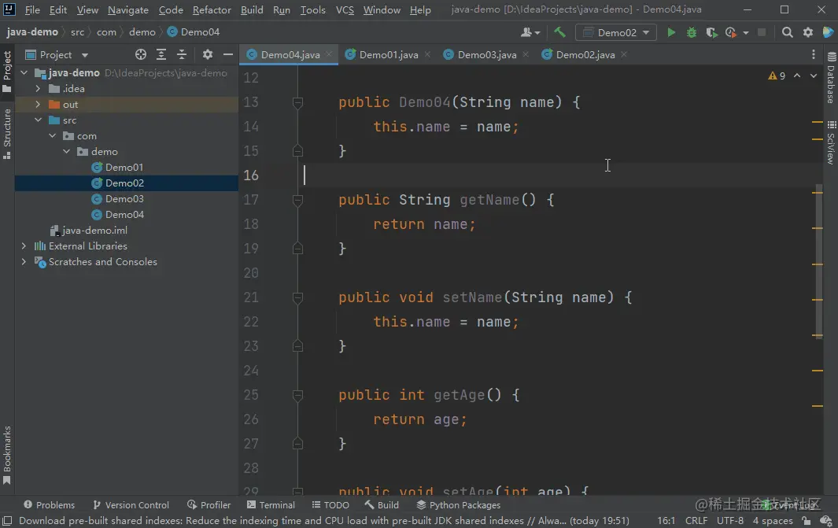Fold the Demo04 constructor at line 13
The width and height of the screenshot is (838, 528).
pos(297,102)
